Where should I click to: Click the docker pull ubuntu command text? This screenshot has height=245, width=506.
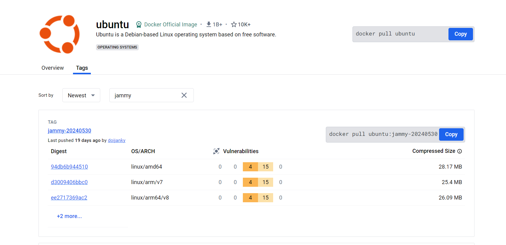point(385,34)
